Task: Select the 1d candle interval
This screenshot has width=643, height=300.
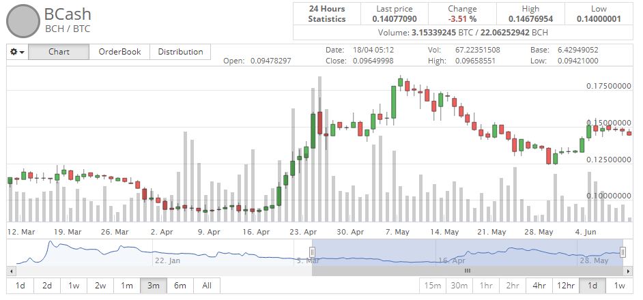Action: click(x=592, y=286)
